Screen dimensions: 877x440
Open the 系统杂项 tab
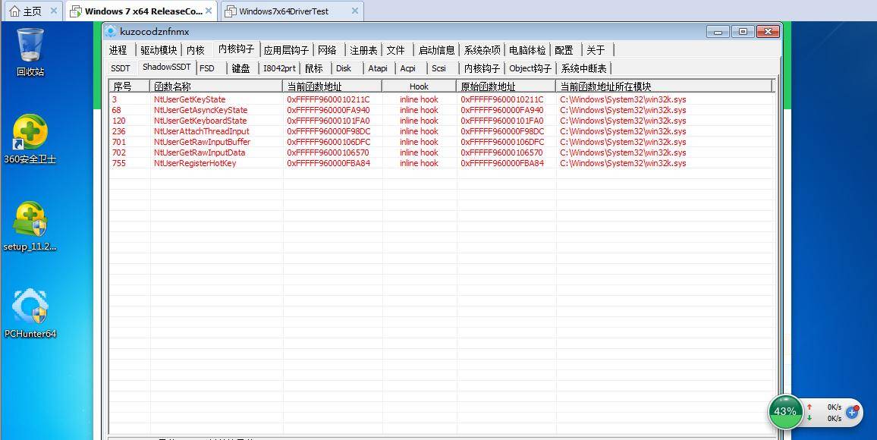point(482,50)
